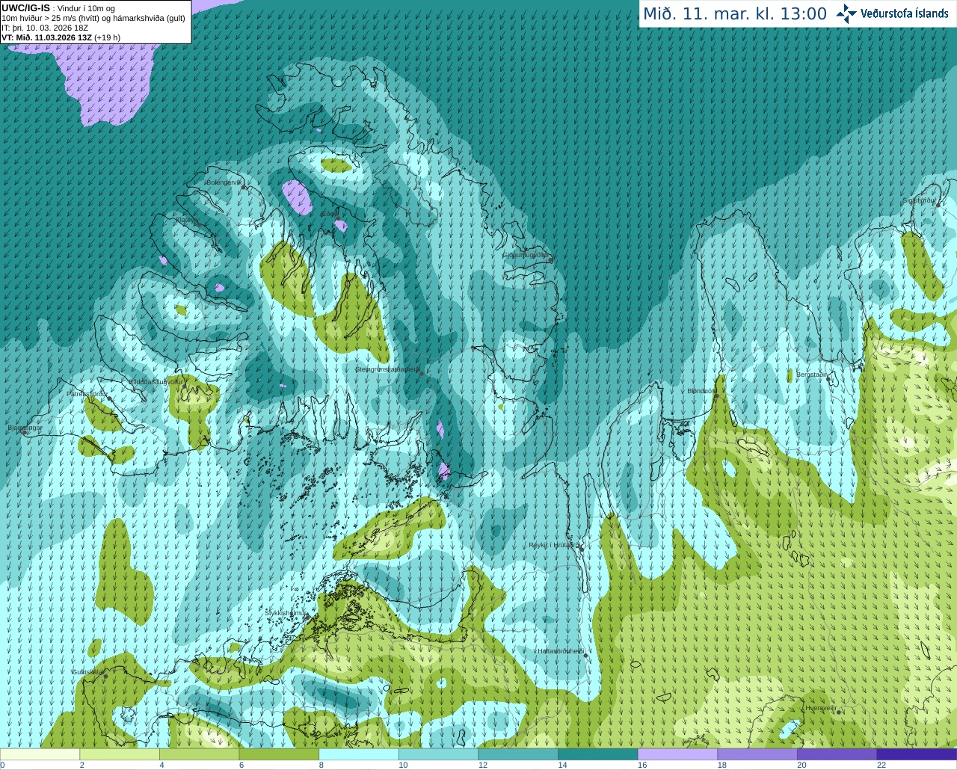This screenshot has width=957, height=770.
Task: Click the 10–12 m/s legend swatch
Action: 438,754
